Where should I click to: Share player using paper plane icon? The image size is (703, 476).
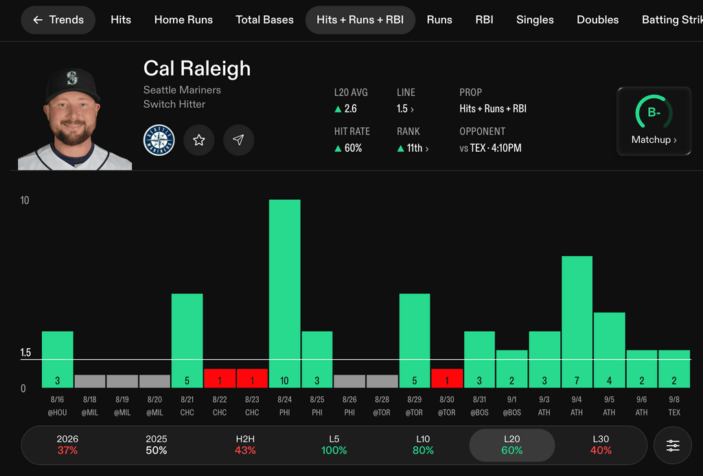point(238,140)
